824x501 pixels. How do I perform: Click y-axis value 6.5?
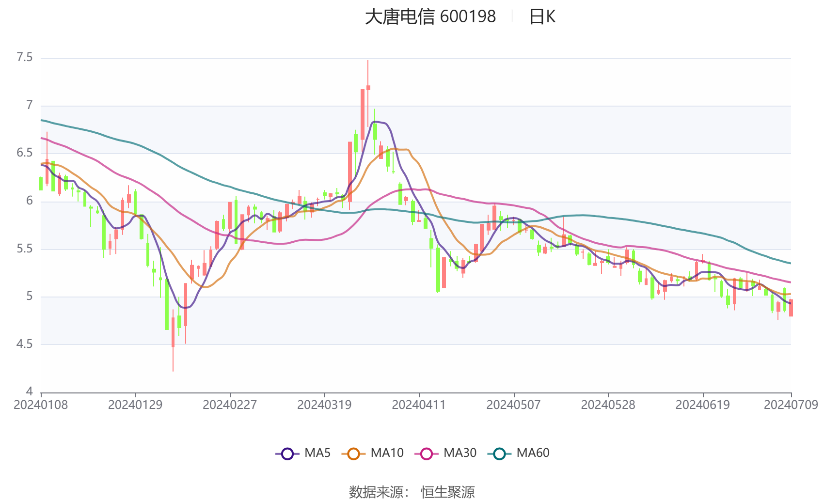pyautogui.click(x=25, y=153)
